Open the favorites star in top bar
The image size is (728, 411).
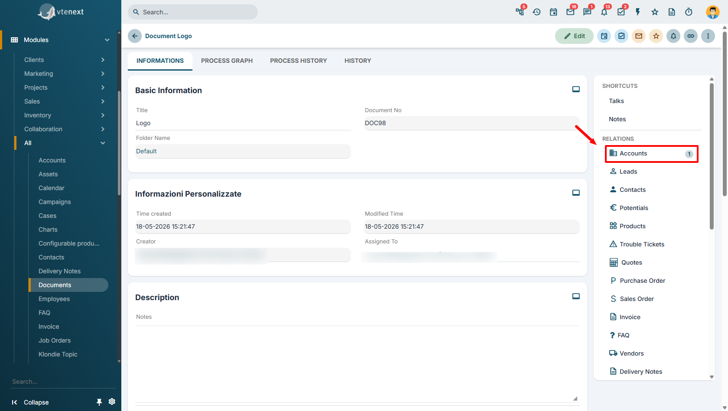tap(655, 12)
